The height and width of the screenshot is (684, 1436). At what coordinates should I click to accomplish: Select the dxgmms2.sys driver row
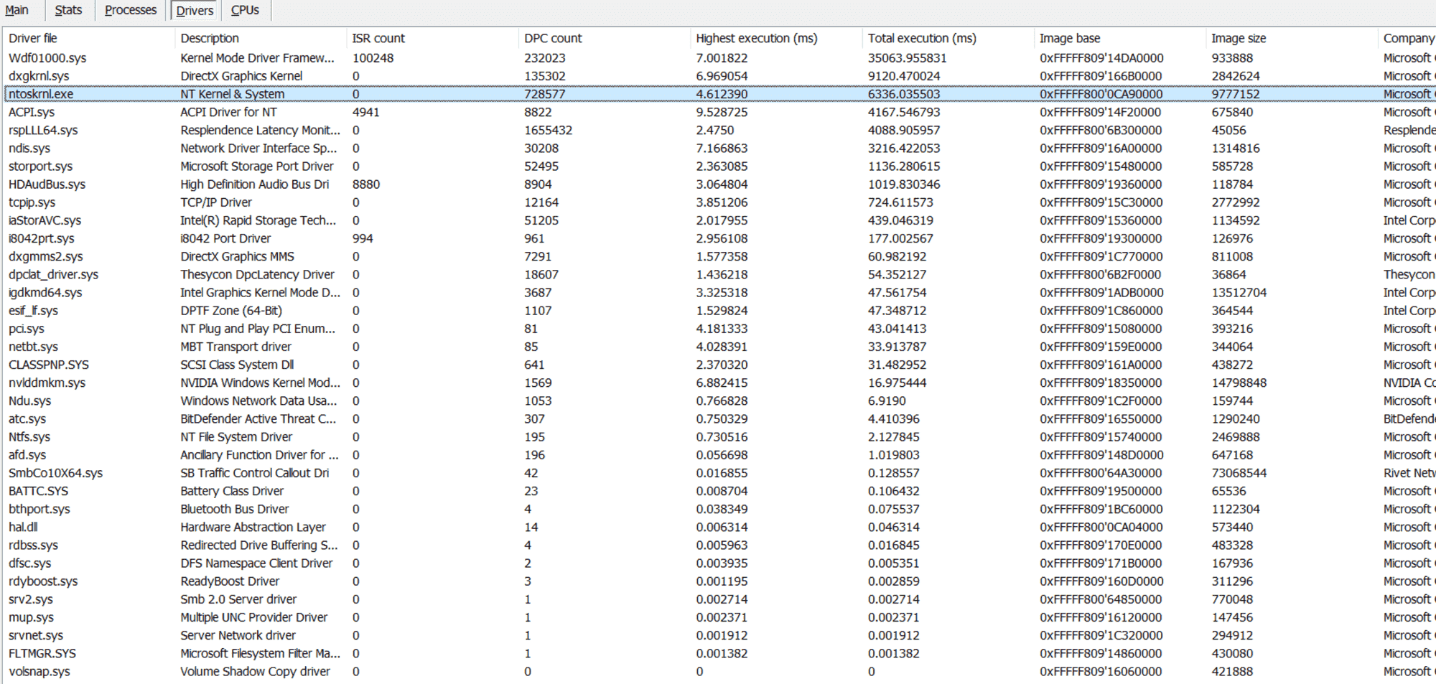pos(719,256)
